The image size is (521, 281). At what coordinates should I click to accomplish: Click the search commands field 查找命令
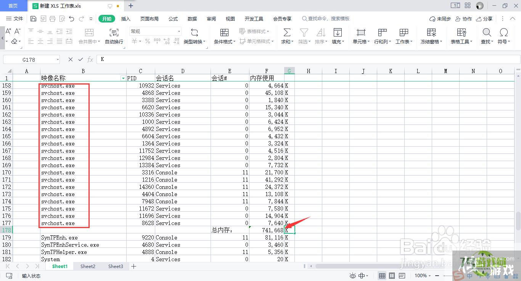click(x=325, y=19)
